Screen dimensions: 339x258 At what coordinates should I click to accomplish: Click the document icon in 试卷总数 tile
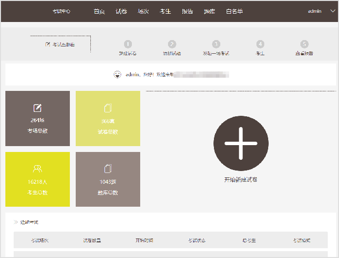108,108
